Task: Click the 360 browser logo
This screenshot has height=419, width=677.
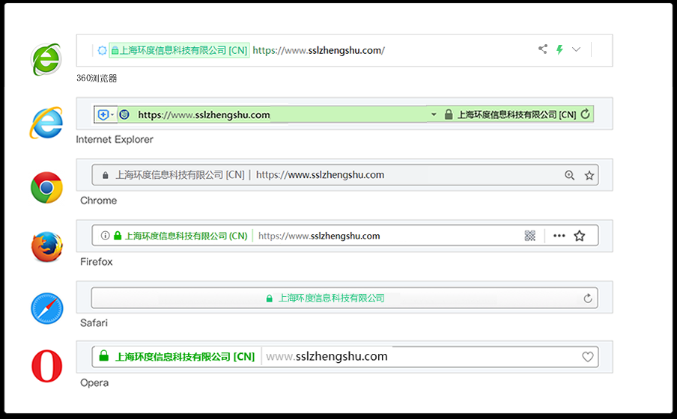Action: coord(46,58)
